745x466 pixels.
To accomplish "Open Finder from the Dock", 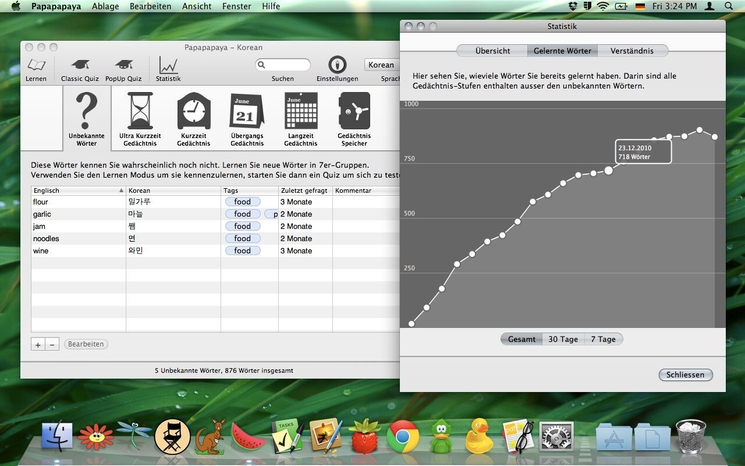I will tap(57, 437).
